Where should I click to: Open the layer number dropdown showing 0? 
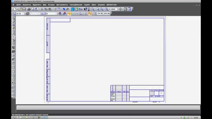point(51,14)
